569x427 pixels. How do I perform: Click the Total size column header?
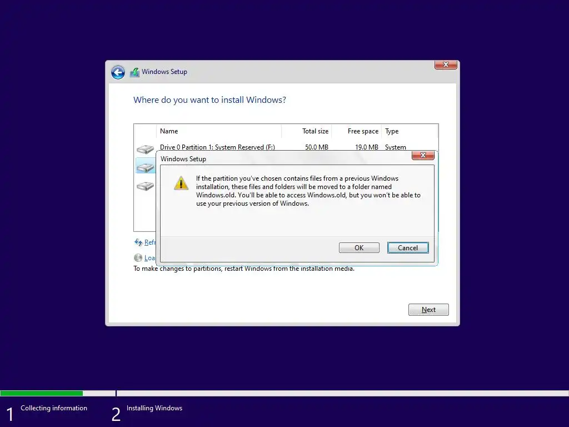tap(307, 131)
